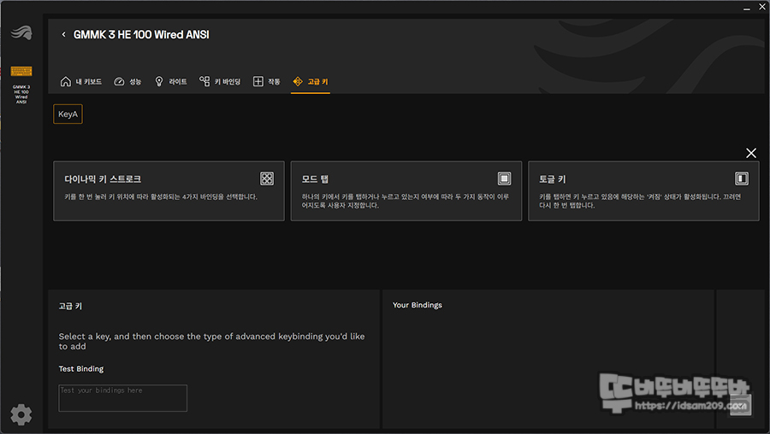The image size is (770, 434).
Task: Minimize the Glorious Core window
Action: [746, 8]
